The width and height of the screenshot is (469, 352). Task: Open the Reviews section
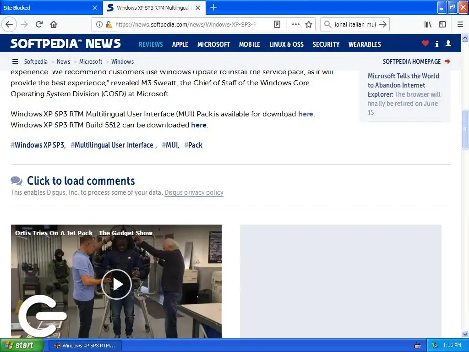point(151,44)
